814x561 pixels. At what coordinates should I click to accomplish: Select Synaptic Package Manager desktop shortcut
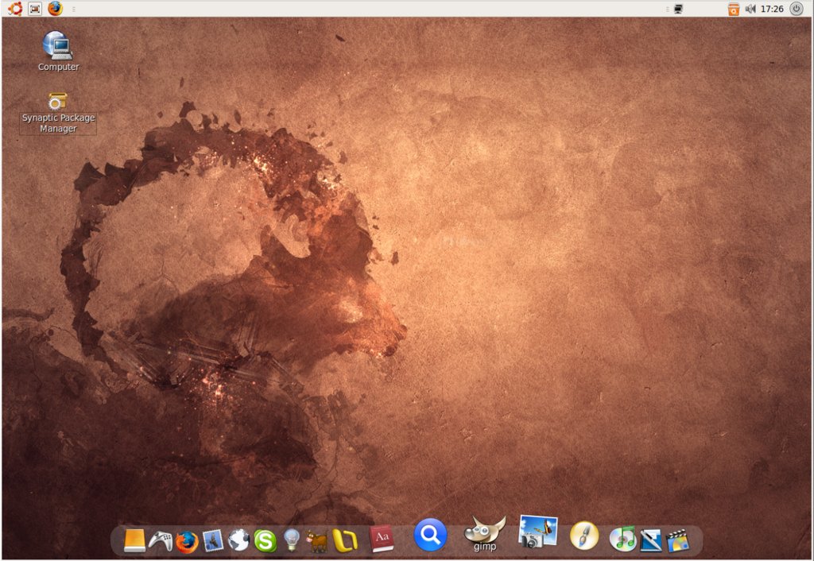point(57,102)
